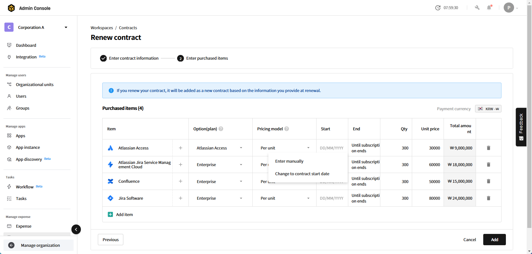Image resolution: width=532 pixels, height=254 pixels.
Task: Collapse the sidebar with the chevron button
Action: [x=76, y=230]
